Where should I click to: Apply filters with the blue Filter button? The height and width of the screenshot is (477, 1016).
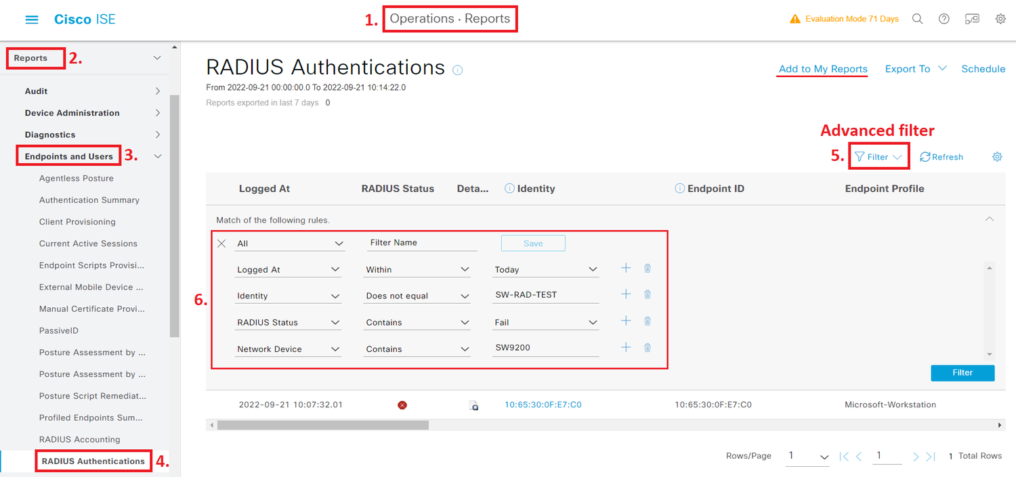pyautogui.click(x=962, y=373)
